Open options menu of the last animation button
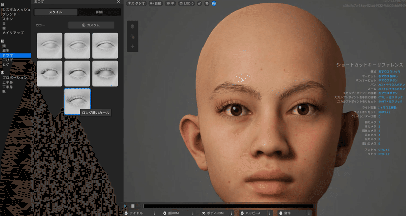Screen dimensions: 406x216 [309, 213]
